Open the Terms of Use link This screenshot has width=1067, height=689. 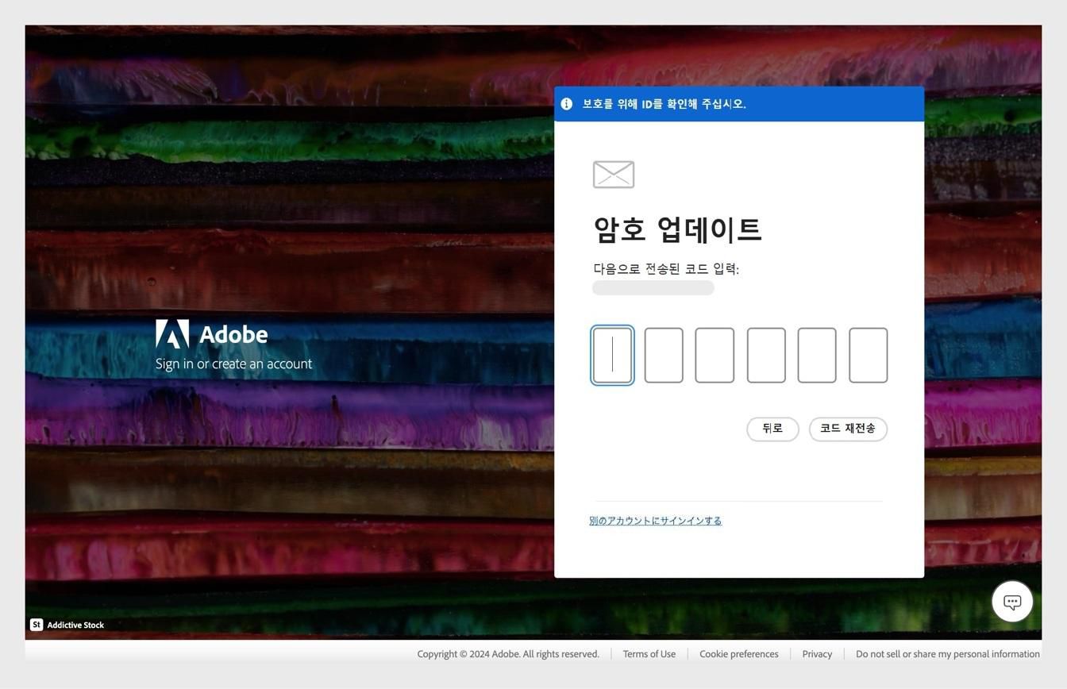(649, 653)
